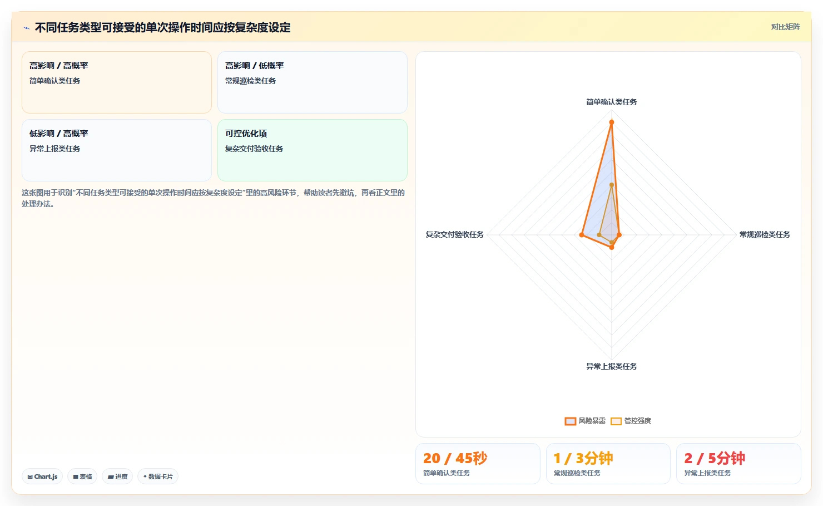Open the 2 / 5分钟 stat card
This screenshot has height=506, width=823.
(738, 464)
